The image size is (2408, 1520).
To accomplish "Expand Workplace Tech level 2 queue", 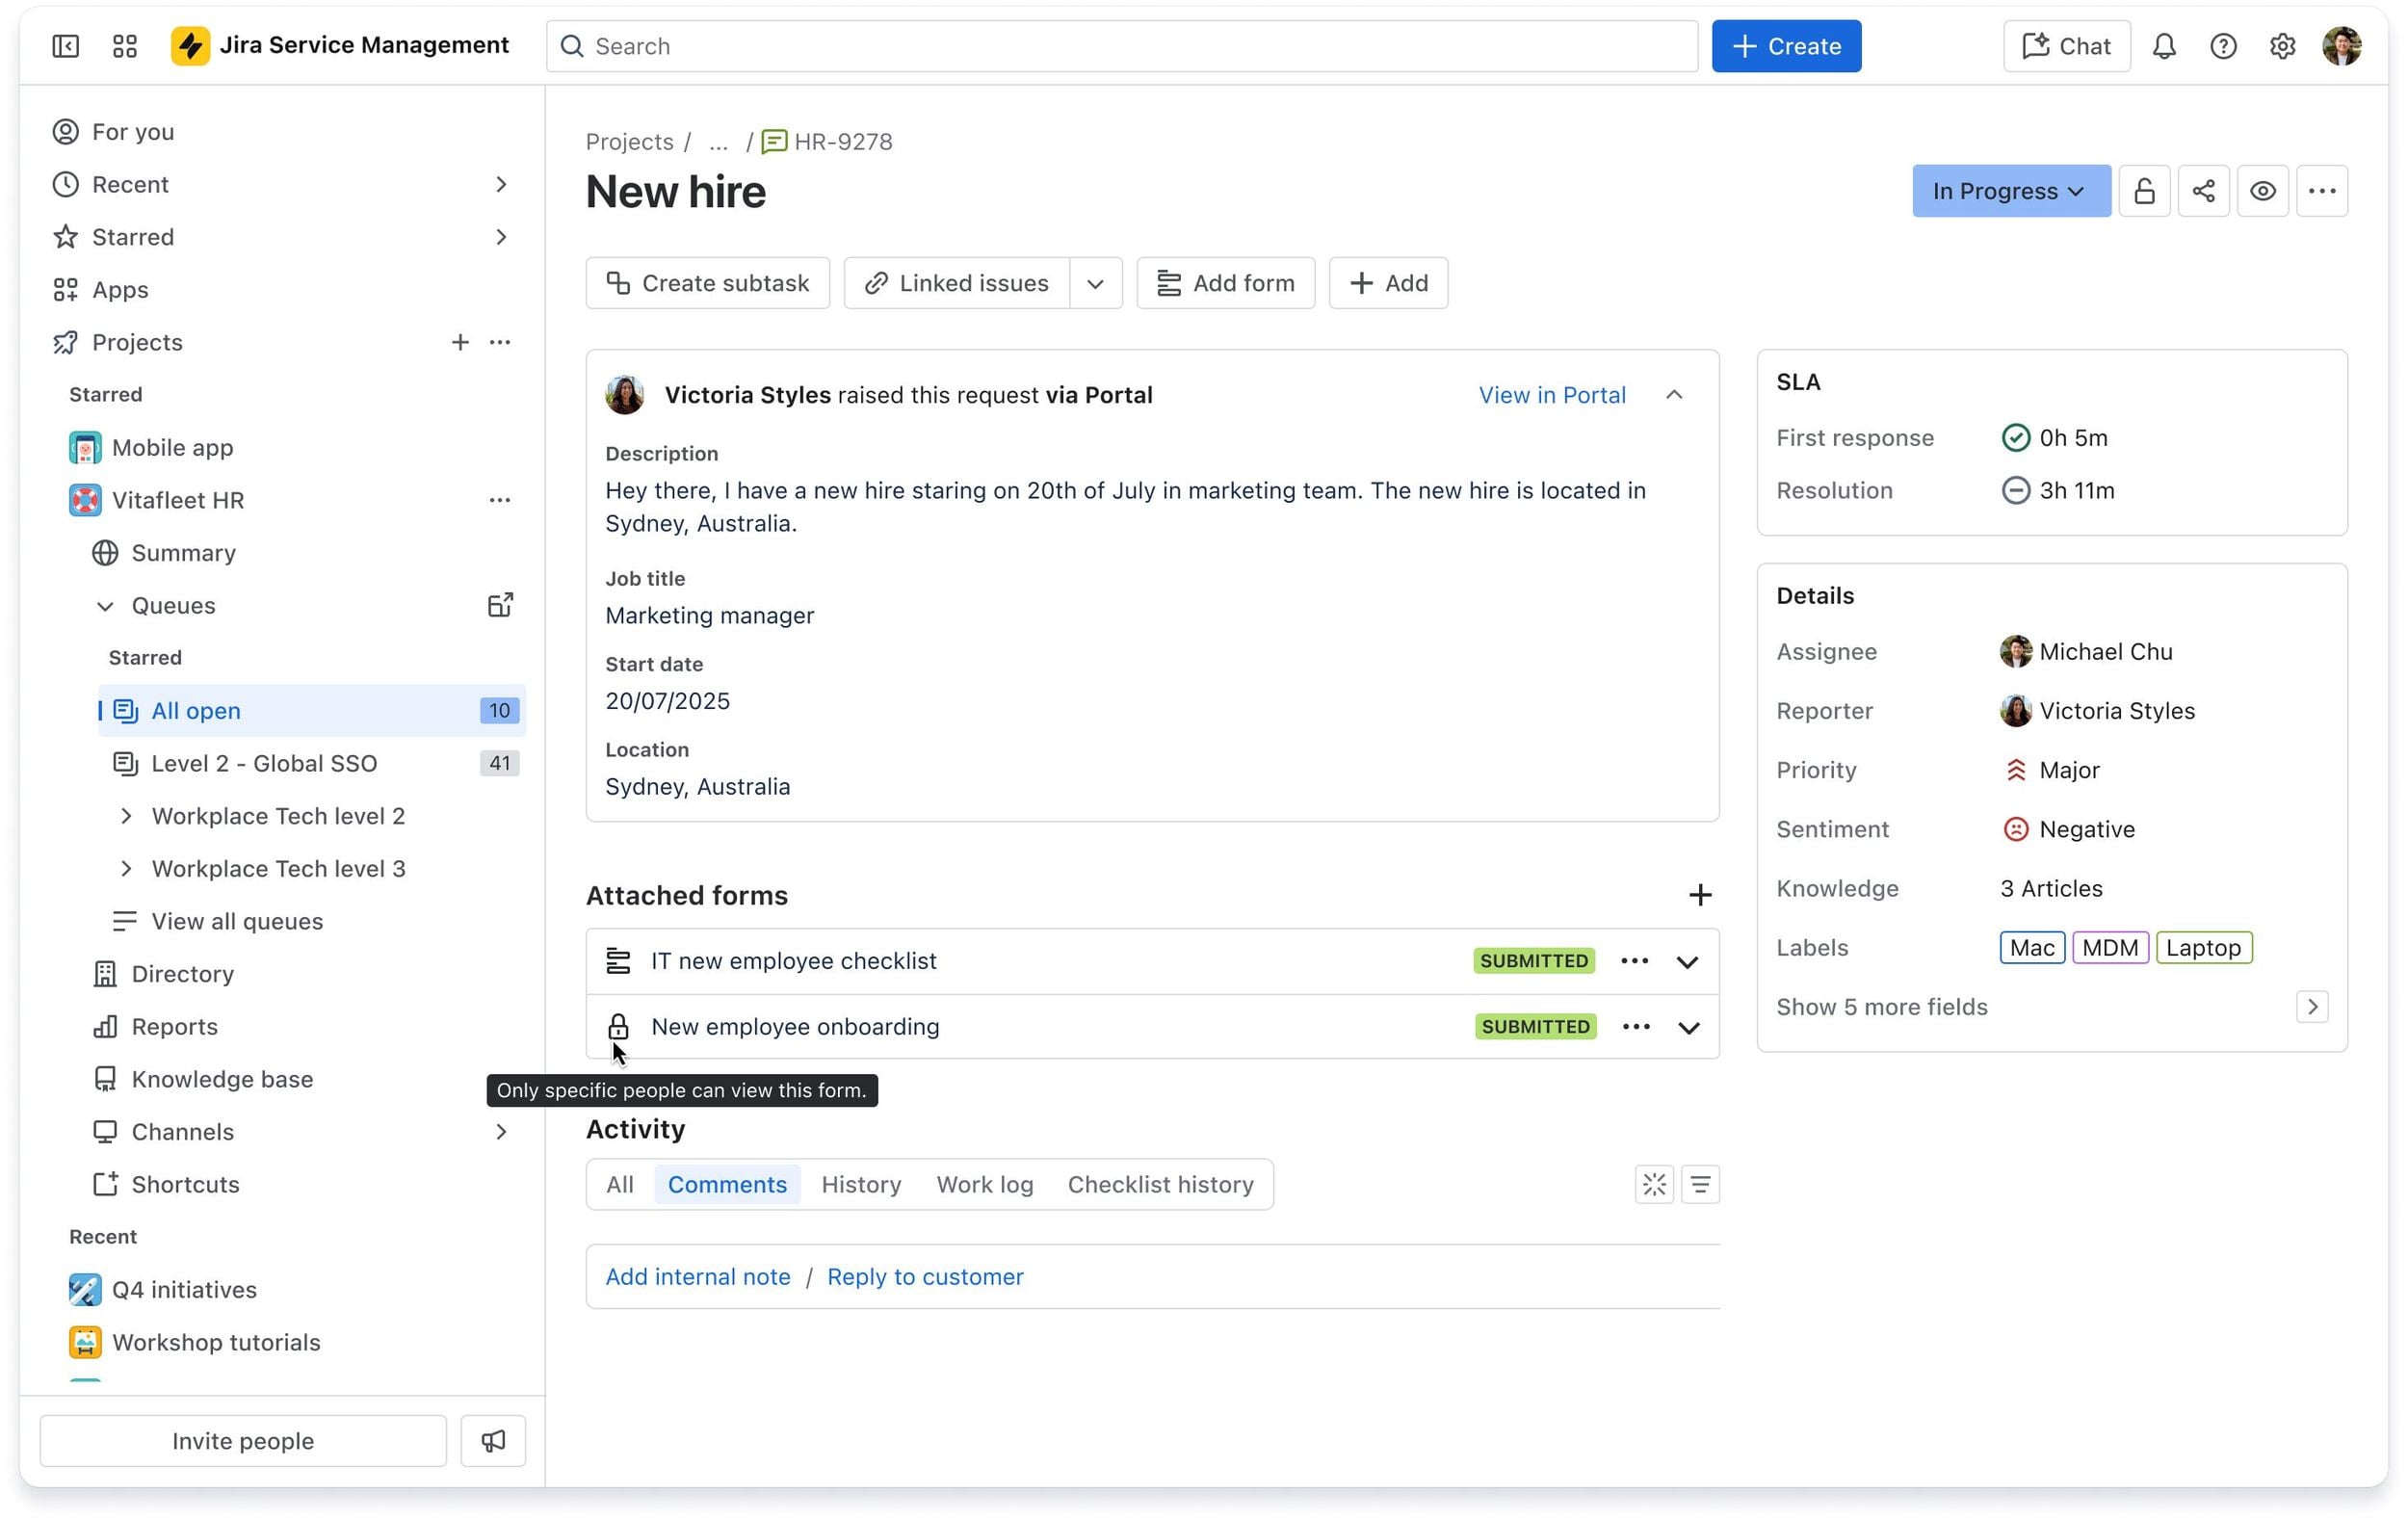I will [126, 816].
